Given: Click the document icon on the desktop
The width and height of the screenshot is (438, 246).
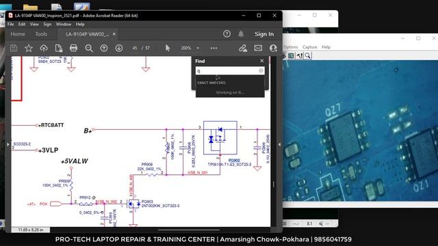Looking at the screenshot, I should coord(56,8).
